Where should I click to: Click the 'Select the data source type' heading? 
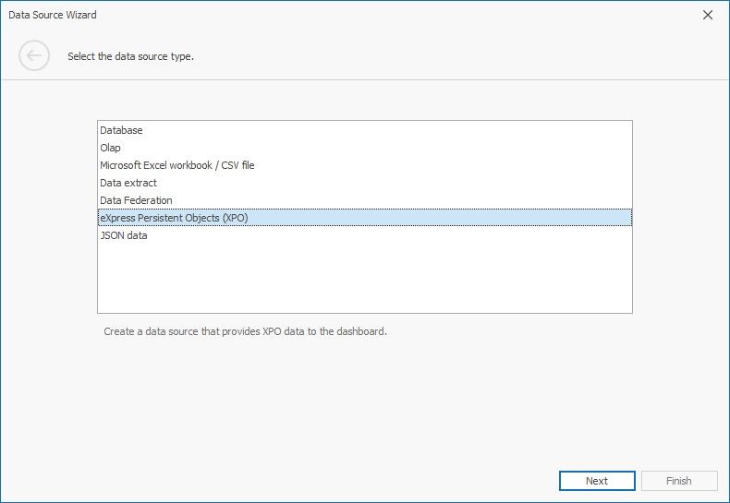point(130,56)
